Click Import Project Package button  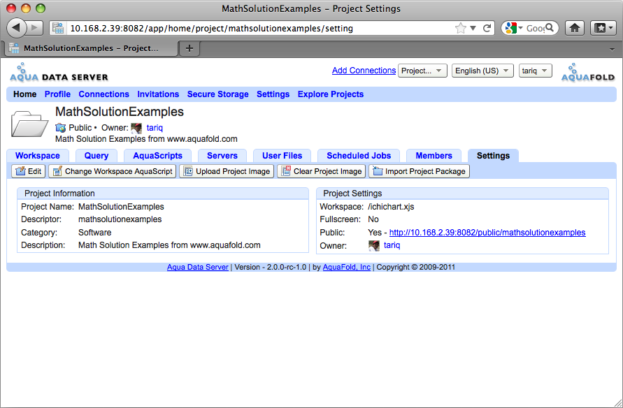pyautogui.click(x=419, y=171)
